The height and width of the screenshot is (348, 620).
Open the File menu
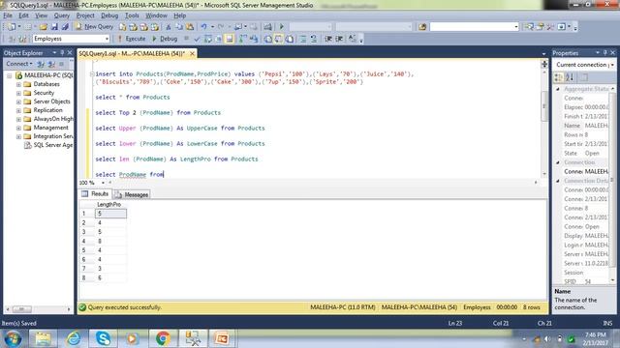(8, 15)
